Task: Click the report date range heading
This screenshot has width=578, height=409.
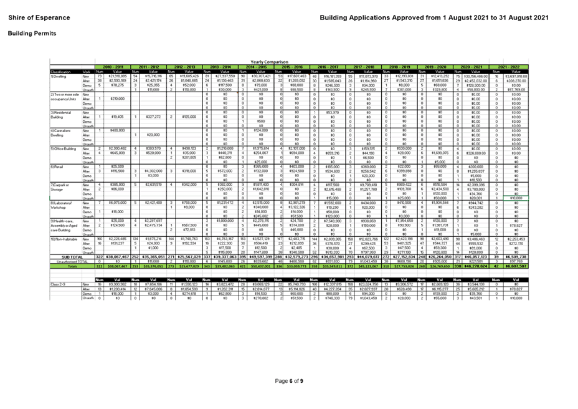Action: click(433, 17)
